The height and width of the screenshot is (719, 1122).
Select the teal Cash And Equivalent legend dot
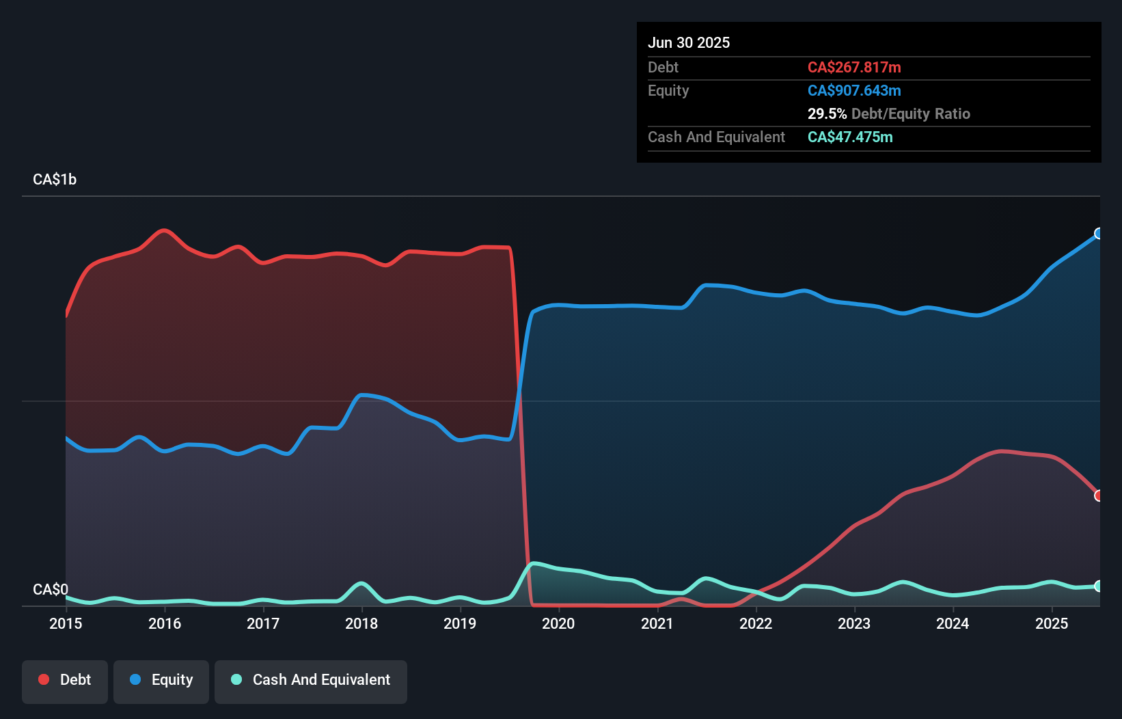point(235,679)
